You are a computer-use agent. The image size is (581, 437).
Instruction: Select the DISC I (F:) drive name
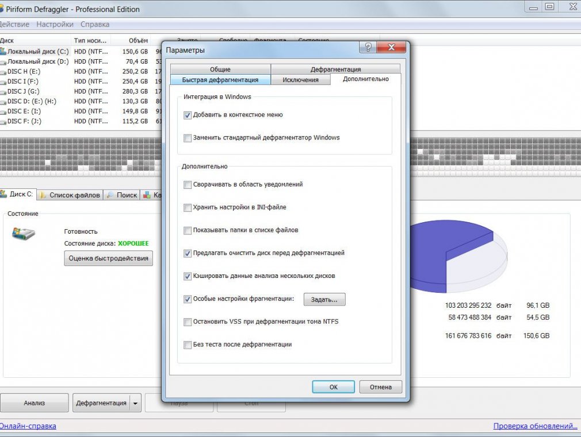coord(22,82)
